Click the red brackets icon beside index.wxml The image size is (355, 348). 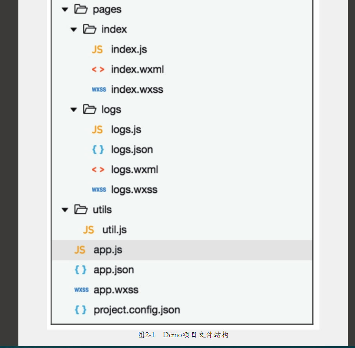[x=98, y=70]
